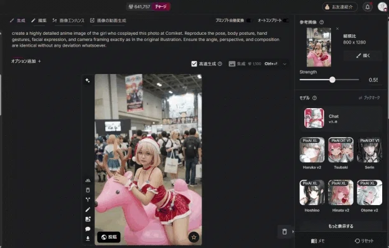Select the Hoshino model
This screenshot has height=248, width=389.
(x=312, y=196)
